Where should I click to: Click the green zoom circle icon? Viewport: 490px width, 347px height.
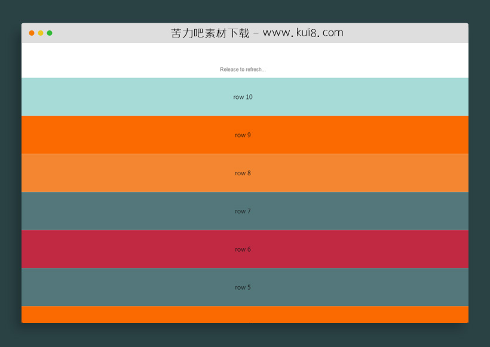click(x=50, y=33)
